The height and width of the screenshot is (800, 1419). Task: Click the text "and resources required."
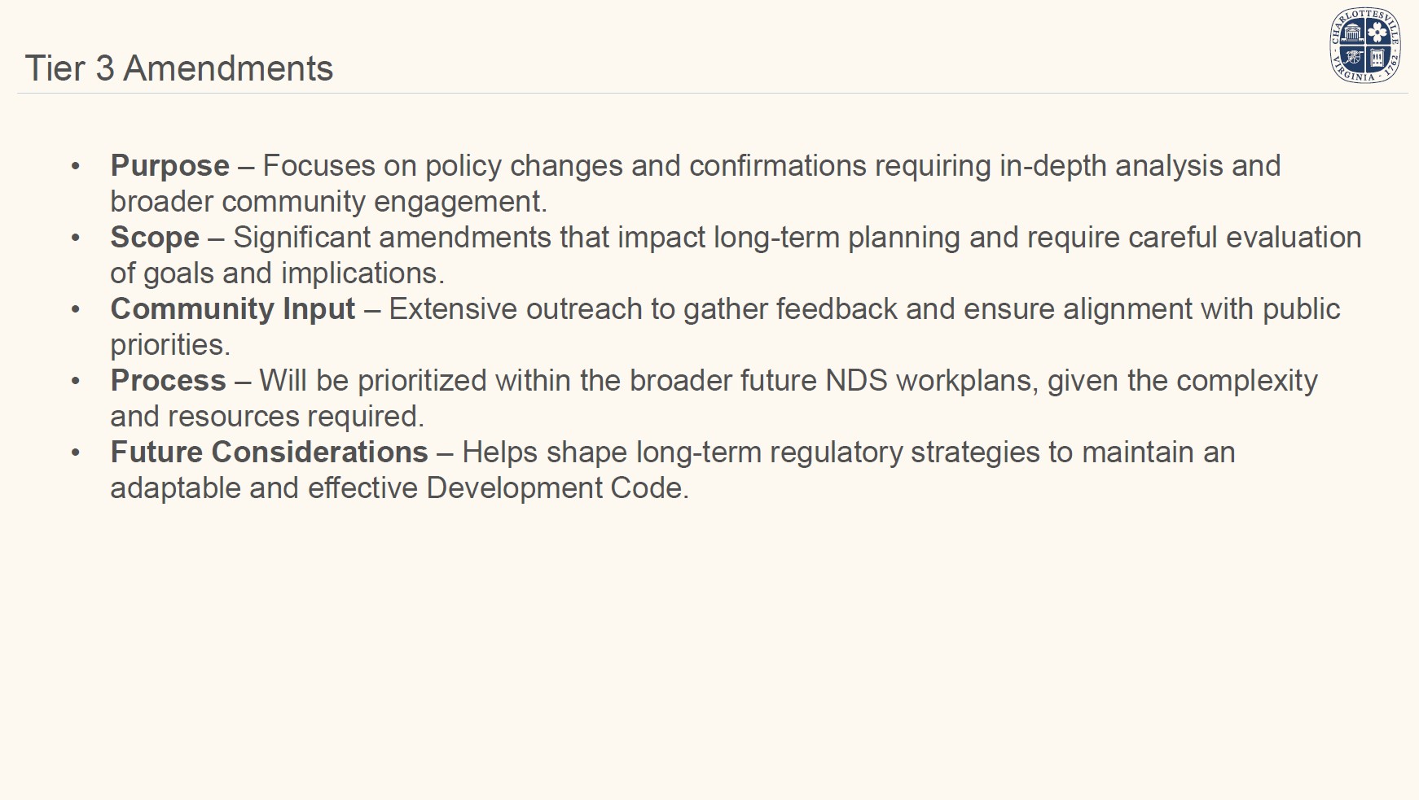click(x=267, y=417)
